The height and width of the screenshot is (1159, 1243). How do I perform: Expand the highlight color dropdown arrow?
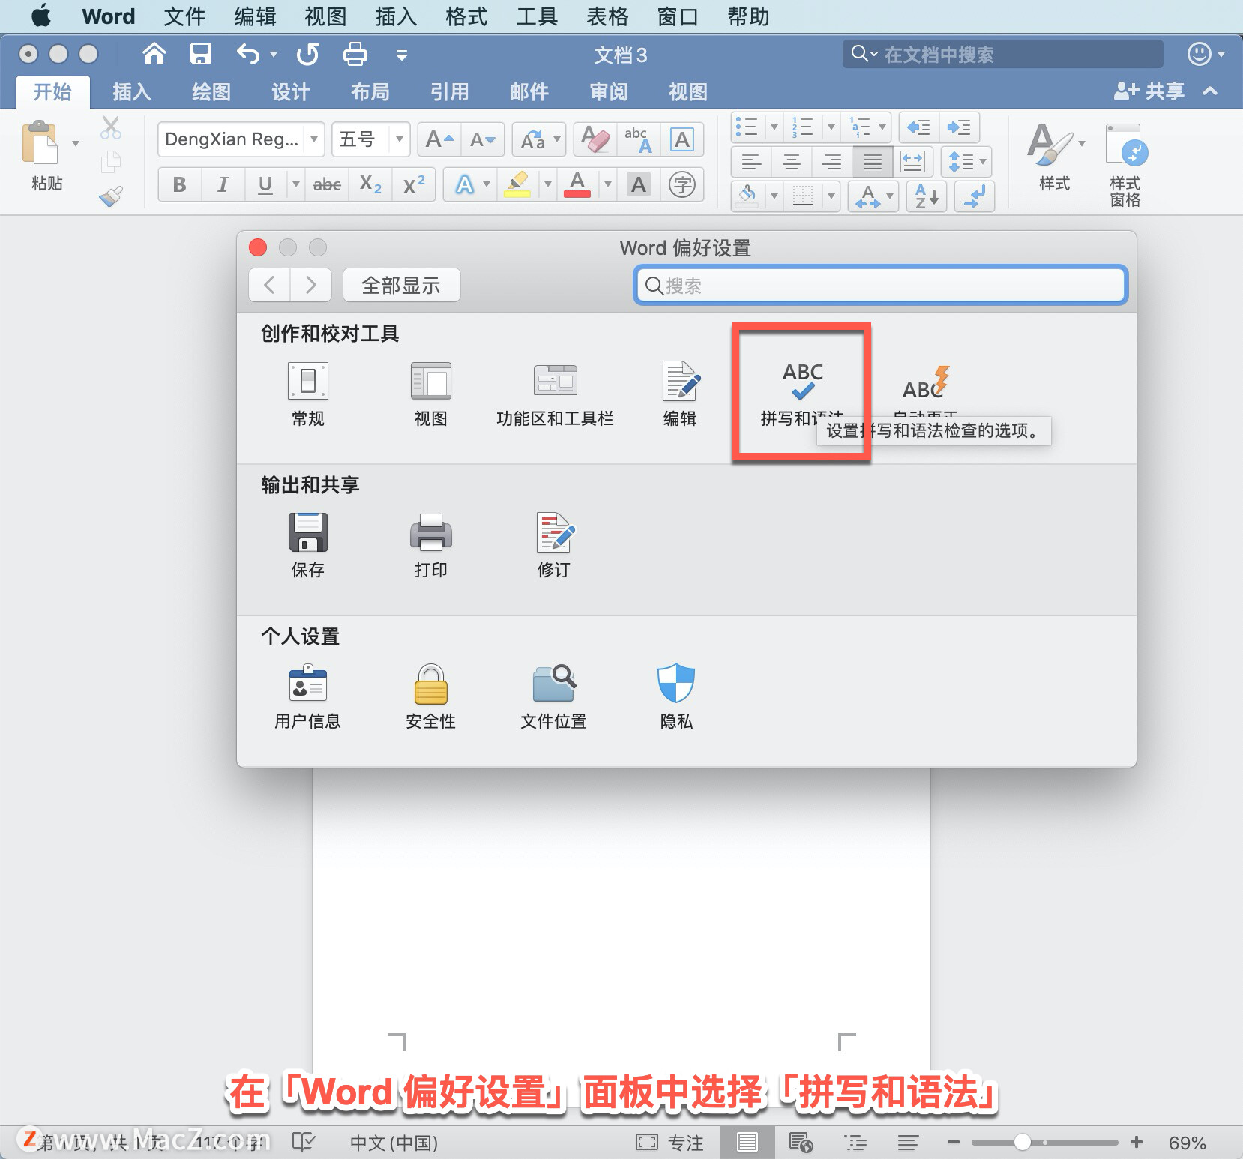tap(548, 184)
